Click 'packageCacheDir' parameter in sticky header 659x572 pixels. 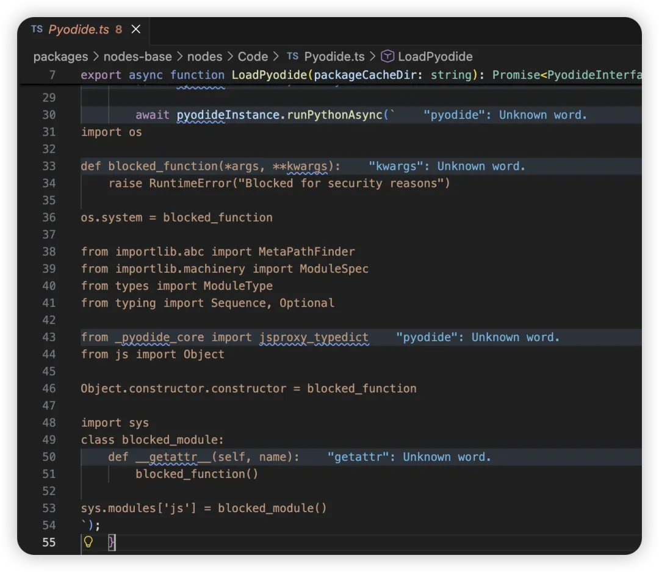click(x=366, y=75)
